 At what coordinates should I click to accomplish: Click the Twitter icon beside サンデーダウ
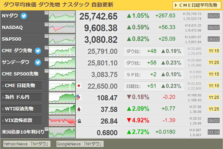[x=38, y=62]
